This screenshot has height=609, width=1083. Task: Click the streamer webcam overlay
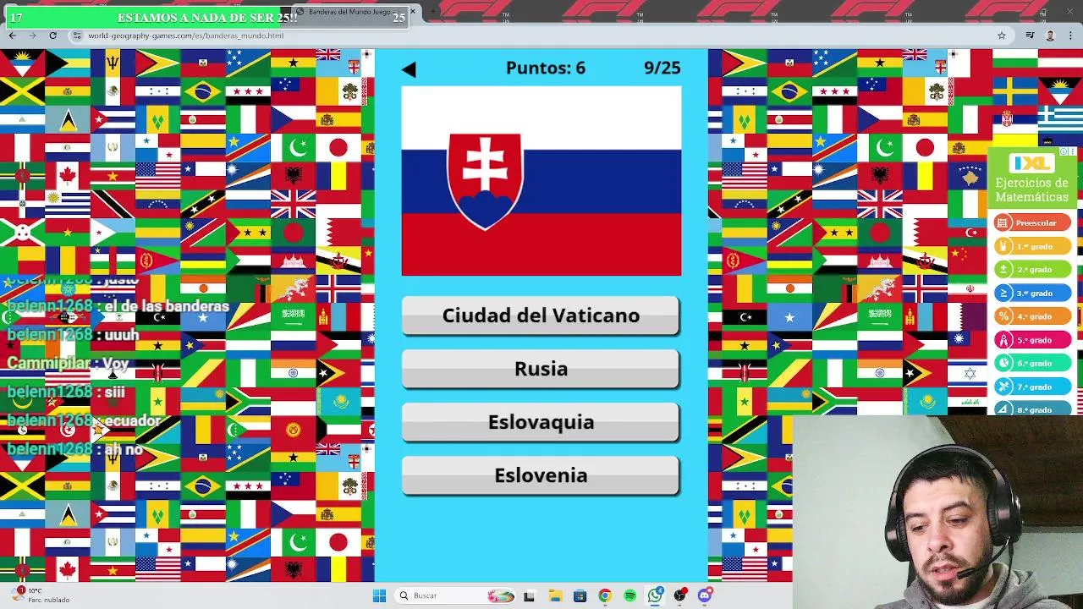937,512
